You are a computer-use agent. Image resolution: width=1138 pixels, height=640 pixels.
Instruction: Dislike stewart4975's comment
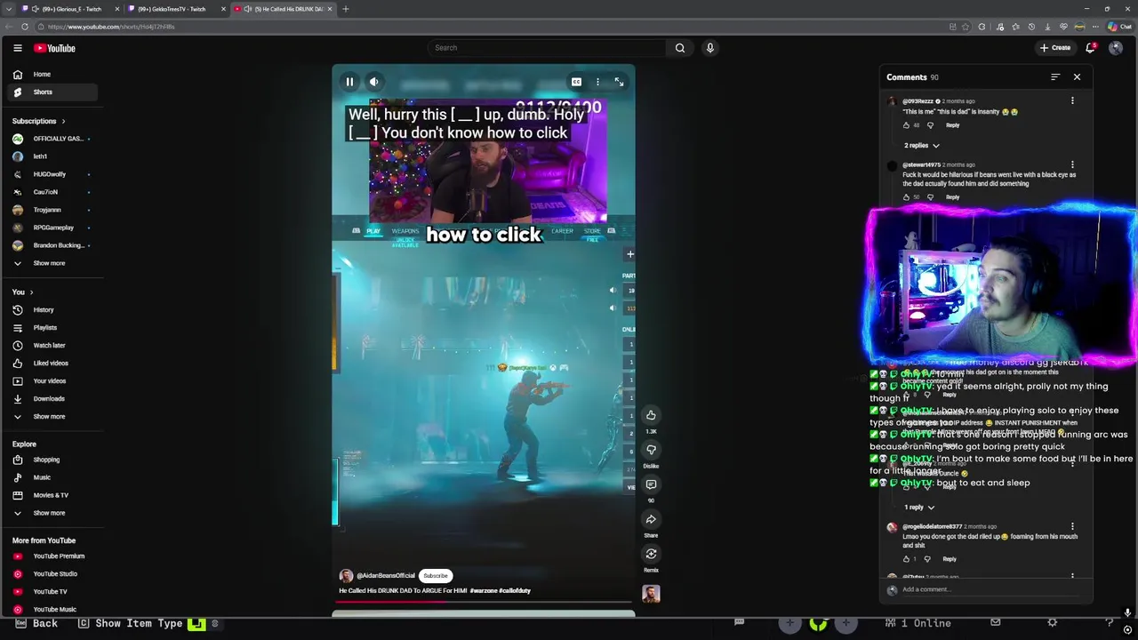pyautogui.click(x=930, y=197)
